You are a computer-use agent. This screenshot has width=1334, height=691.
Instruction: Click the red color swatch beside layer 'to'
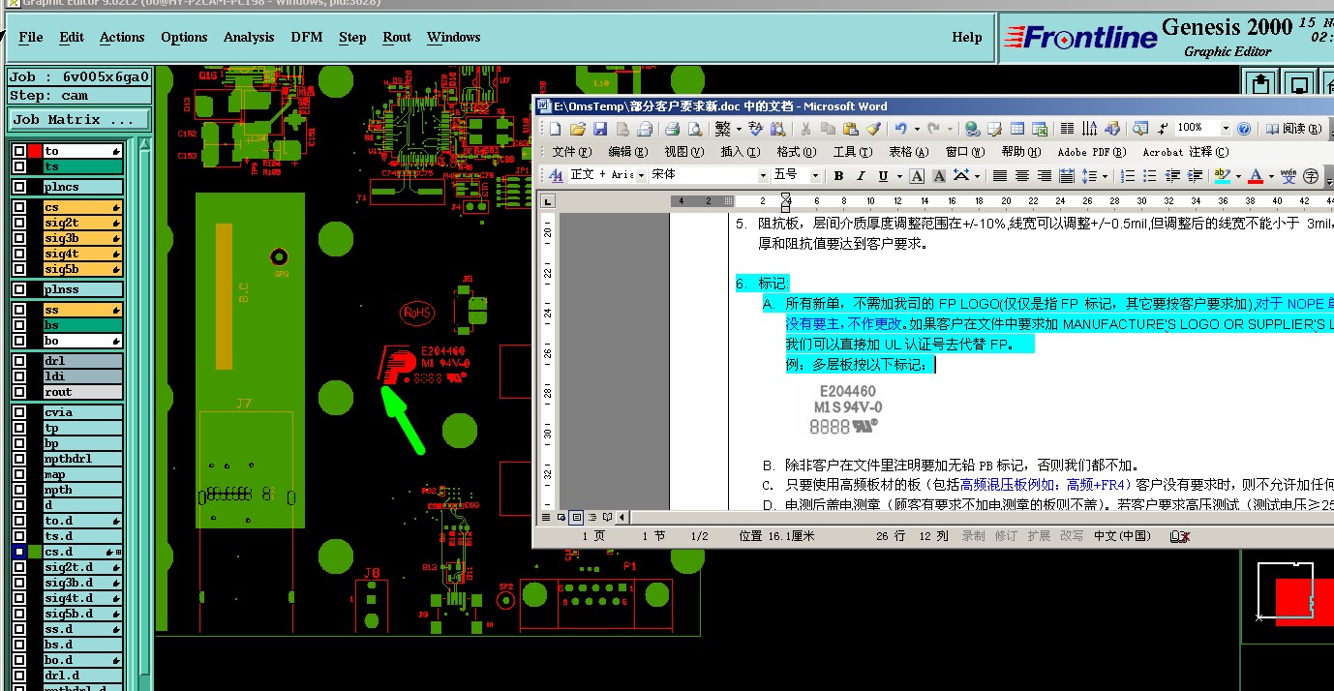coord(35,151)
